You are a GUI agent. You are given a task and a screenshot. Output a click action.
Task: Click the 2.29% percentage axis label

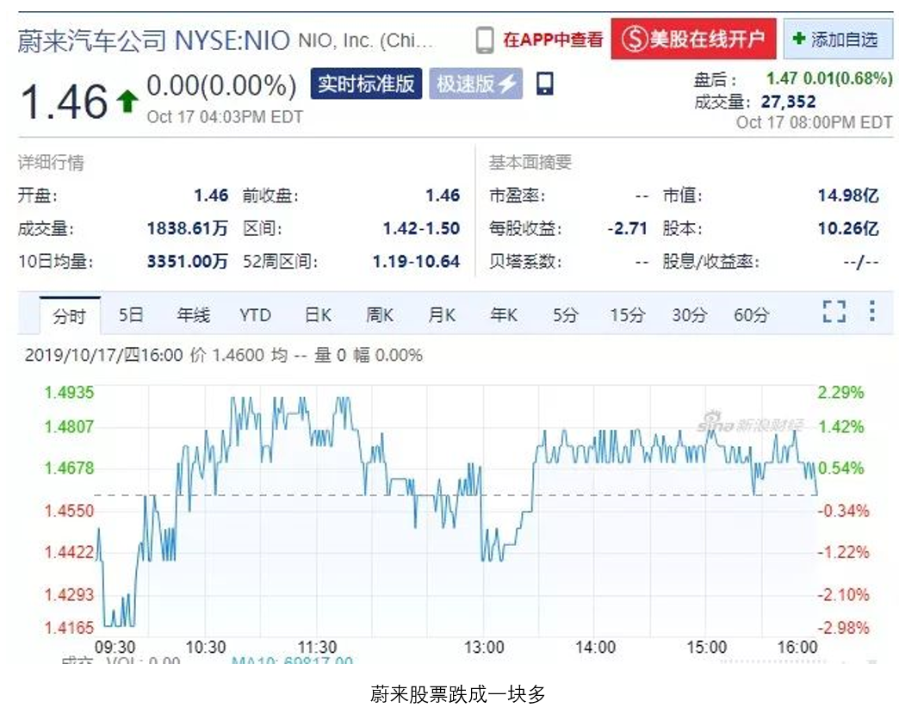pyautogui.click(x=840, y=393)
